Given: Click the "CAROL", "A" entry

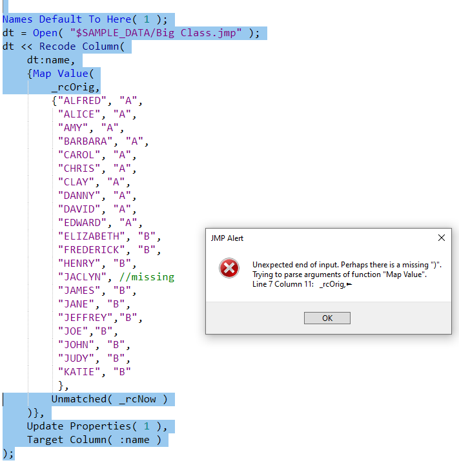Looking at the screenshot, I should coord(97,155).
